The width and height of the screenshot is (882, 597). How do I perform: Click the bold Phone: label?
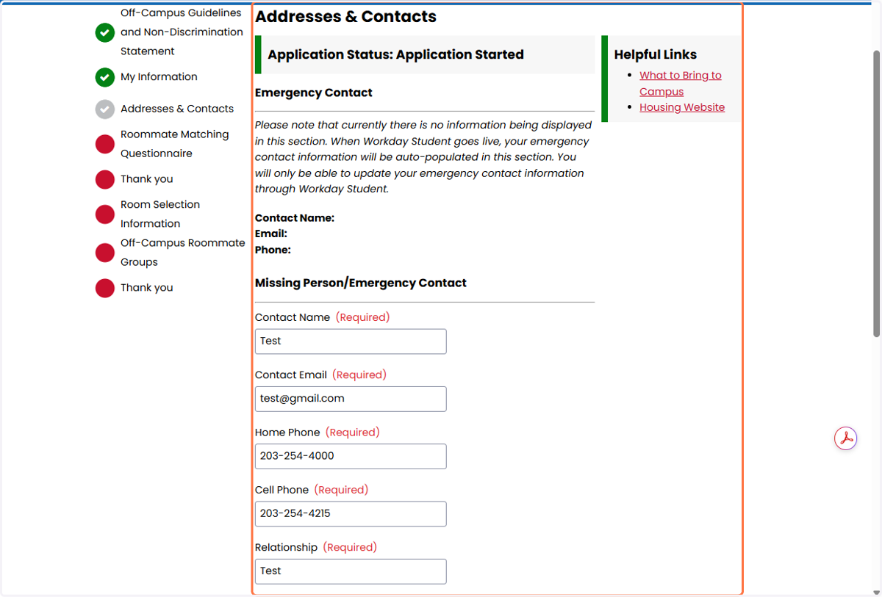pos(273,250)
